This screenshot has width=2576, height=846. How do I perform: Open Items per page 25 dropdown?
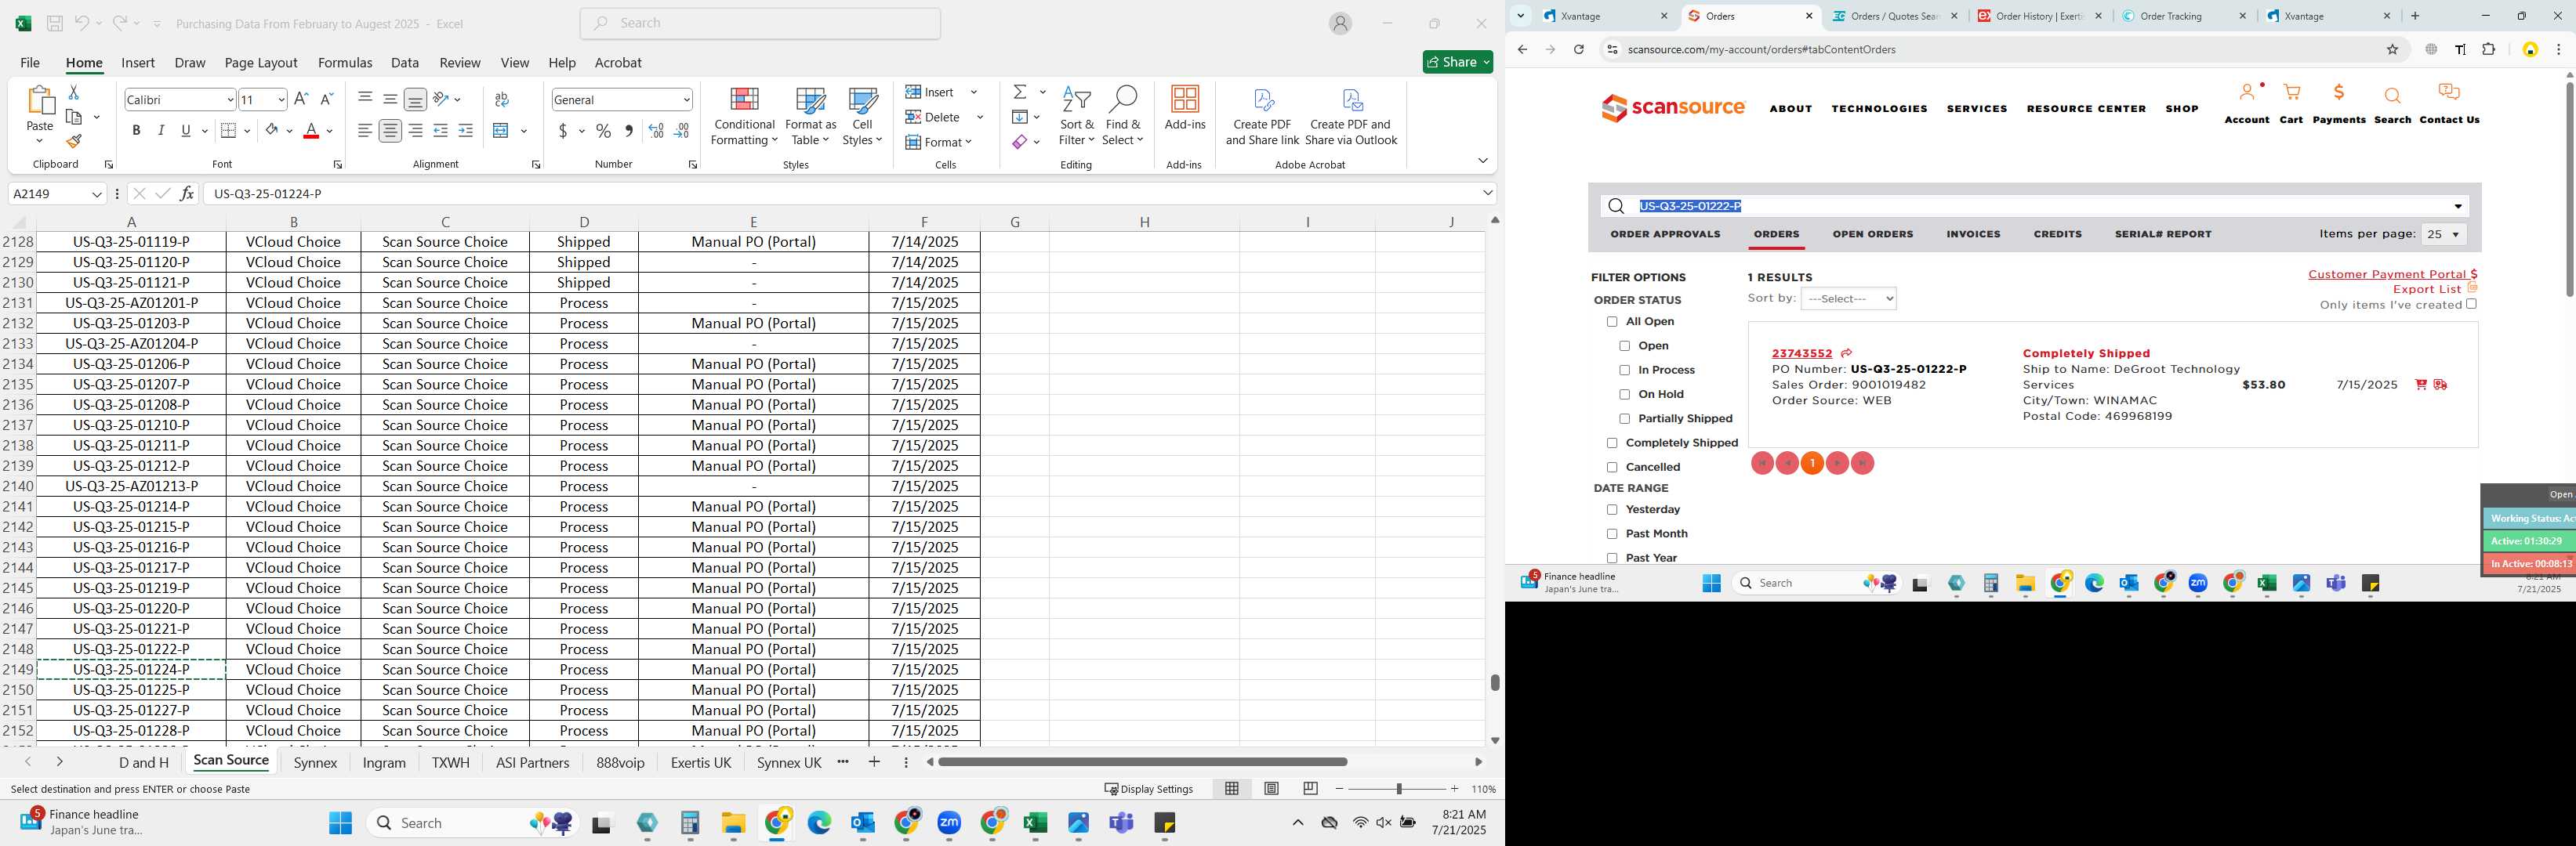pos(2443,235)
